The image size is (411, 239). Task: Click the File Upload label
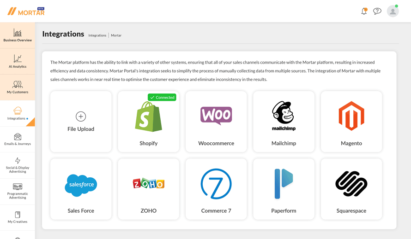pos(81,129)
